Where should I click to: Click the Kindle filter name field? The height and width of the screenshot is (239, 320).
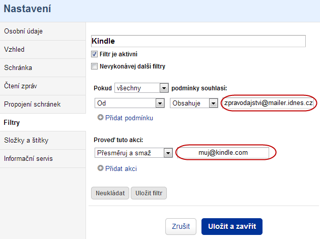pos(198,41)
